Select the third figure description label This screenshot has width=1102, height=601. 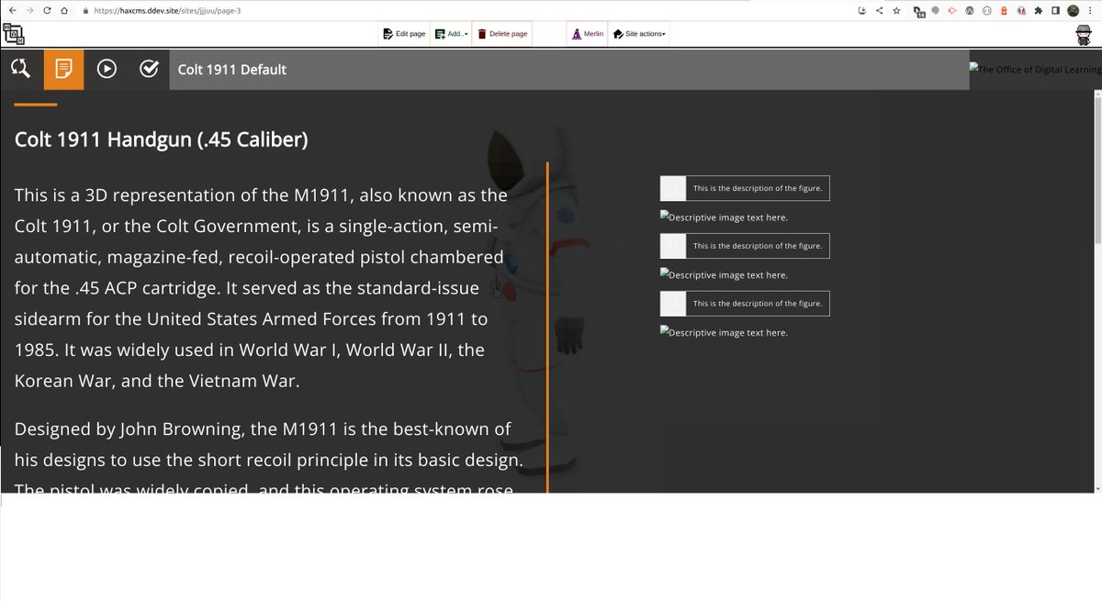coord(745,303)
